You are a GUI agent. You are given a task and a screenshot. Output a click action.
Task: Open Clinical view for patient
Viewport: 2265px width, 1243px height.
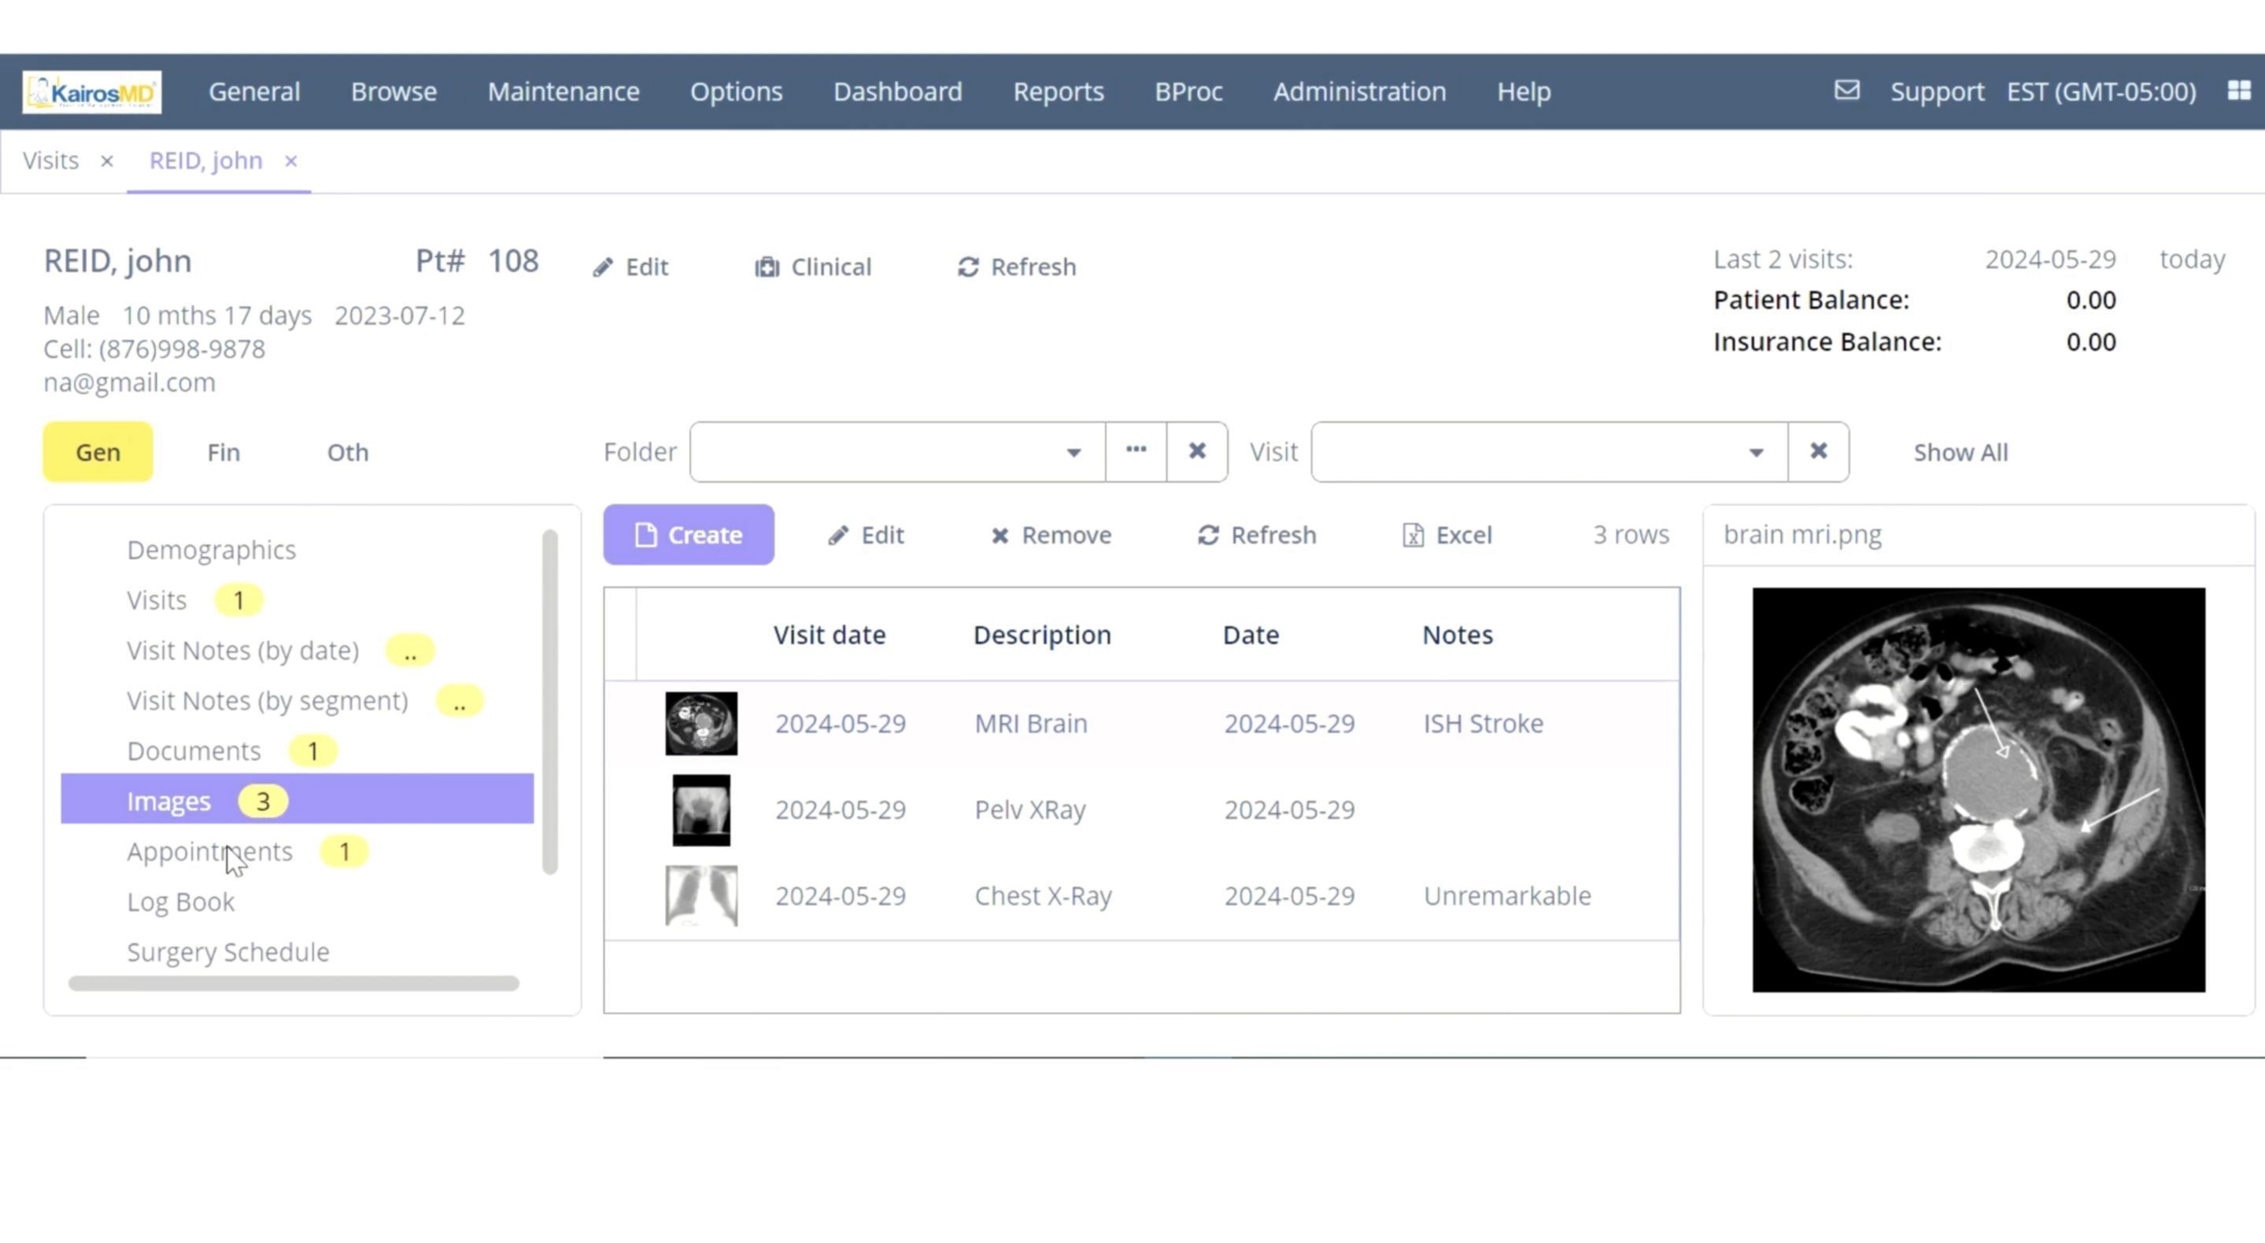pos(813,267)
